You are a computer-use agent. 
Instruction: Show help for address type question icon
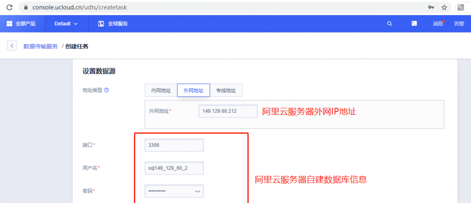coord(106,90)
